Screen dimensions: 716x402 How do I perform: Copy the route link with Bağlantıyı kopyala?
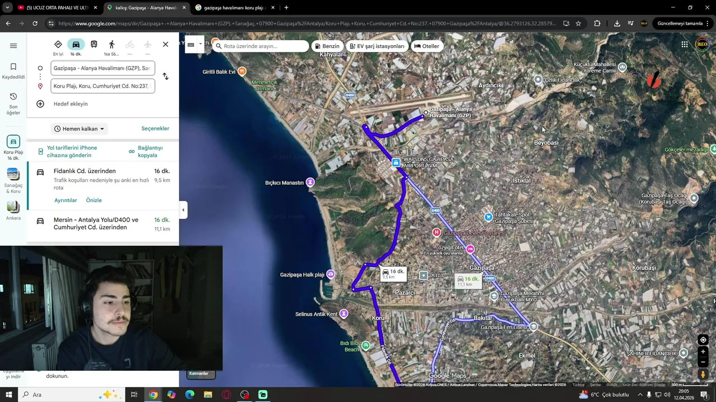[x=146, y=151]
